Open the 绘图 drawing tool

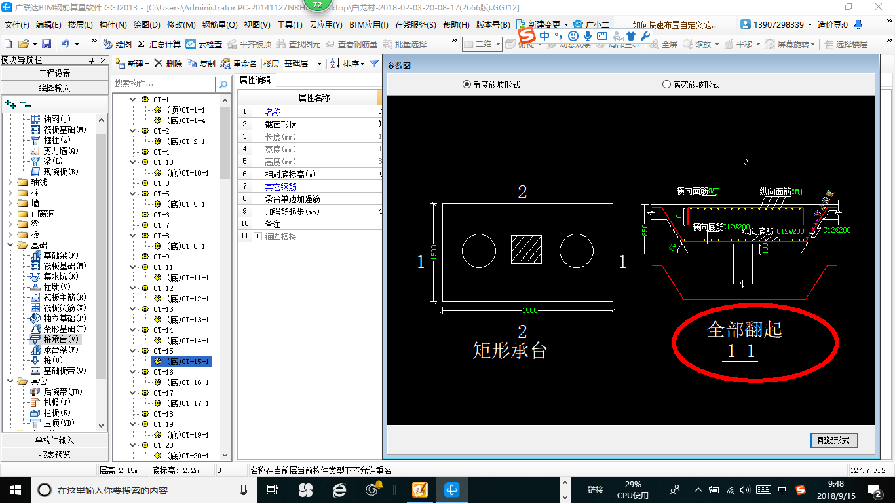coord(117,44)
